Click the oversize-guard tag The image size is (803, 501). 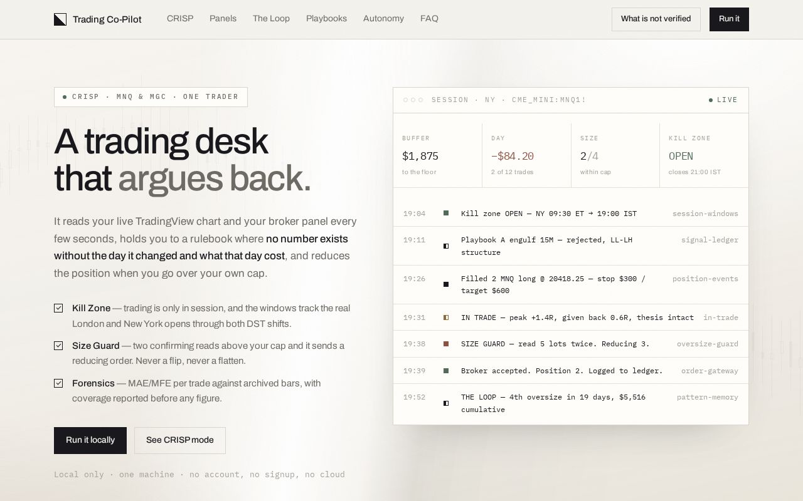pyautogui.click(x=708, y=344)
